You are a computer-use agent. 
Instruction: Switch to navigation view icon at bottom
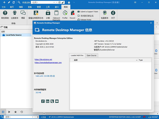pos(3,112)
